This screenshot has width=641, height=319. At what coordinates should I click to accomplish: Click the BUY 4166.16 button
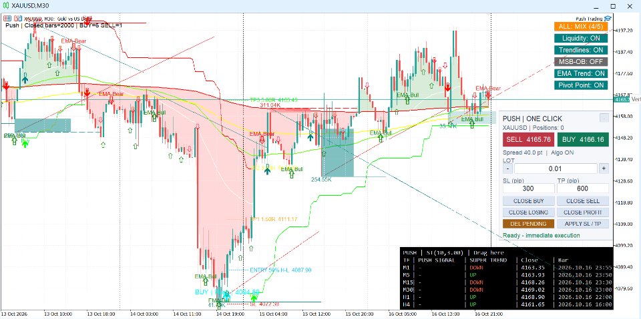click(x=583, y=139)
